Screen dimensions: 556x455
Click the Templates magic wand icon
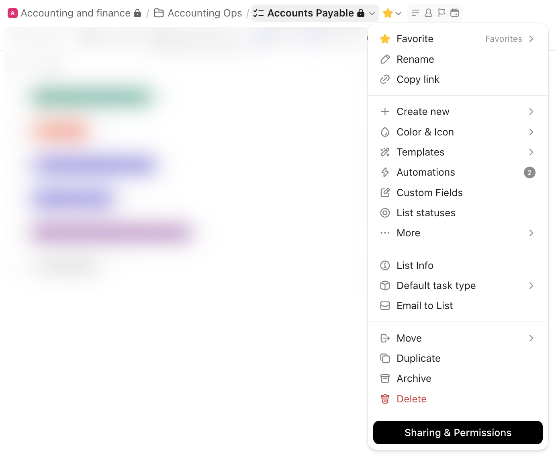click(x=385, y=152)
